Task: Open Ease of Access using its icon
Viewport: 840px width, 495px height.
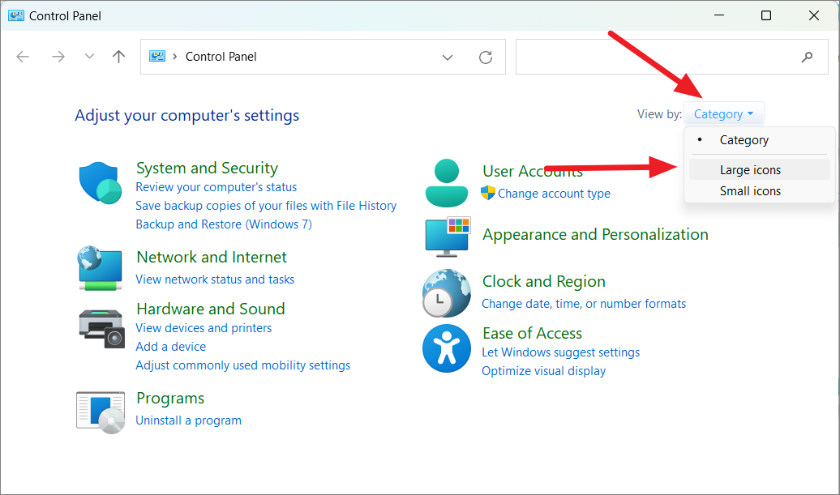Action: coord(447,348)
